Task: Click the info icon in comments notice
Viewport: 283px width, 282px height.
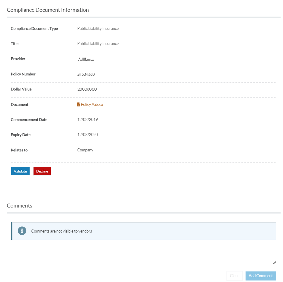Action: pos(22,231)
